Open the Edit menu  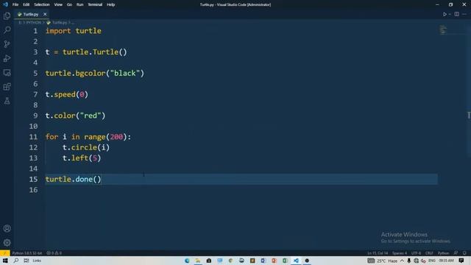point(26,4)
